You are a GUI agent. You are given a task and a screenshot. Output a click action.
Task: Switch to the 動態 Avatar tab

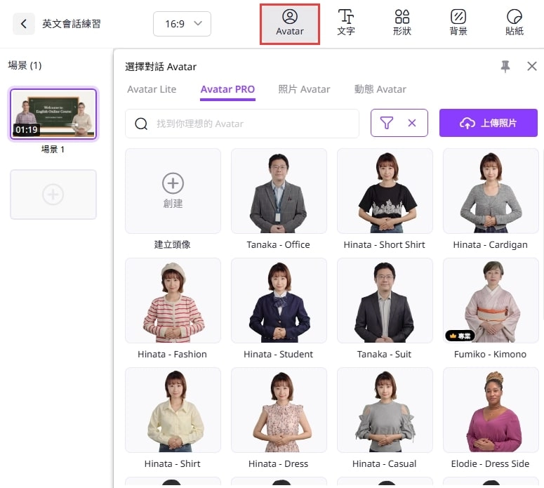click(380, 89)
